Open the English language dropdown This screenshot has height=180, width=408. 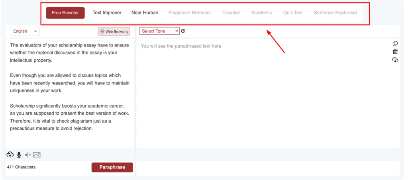[25, 31]
